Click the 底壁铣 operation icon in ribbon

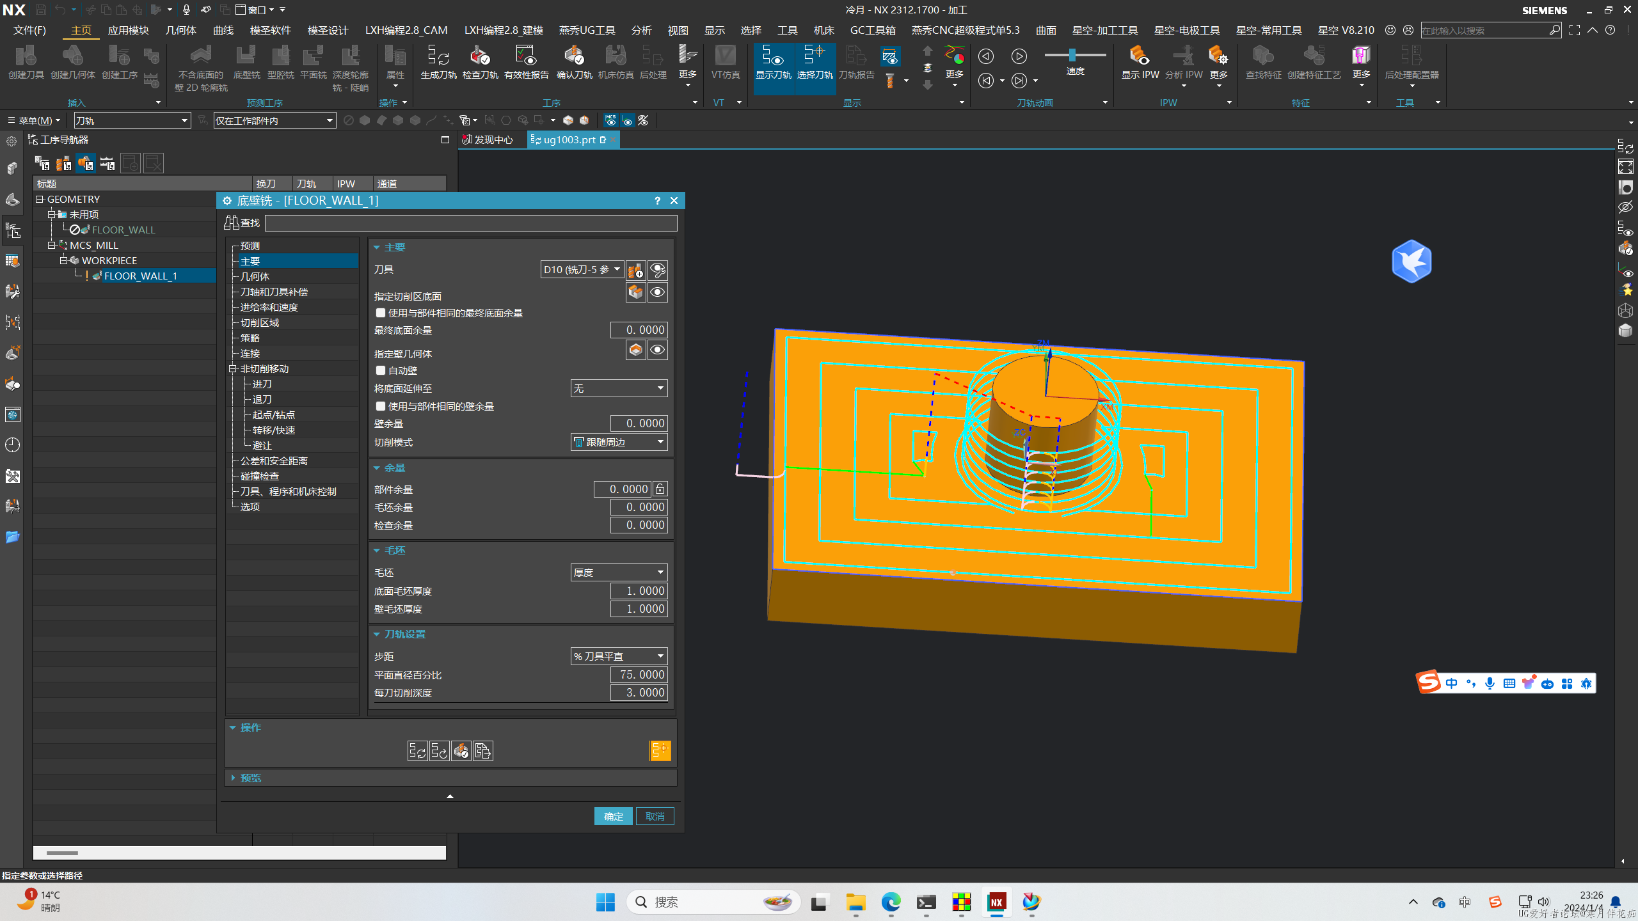click(x=246, y=63)
